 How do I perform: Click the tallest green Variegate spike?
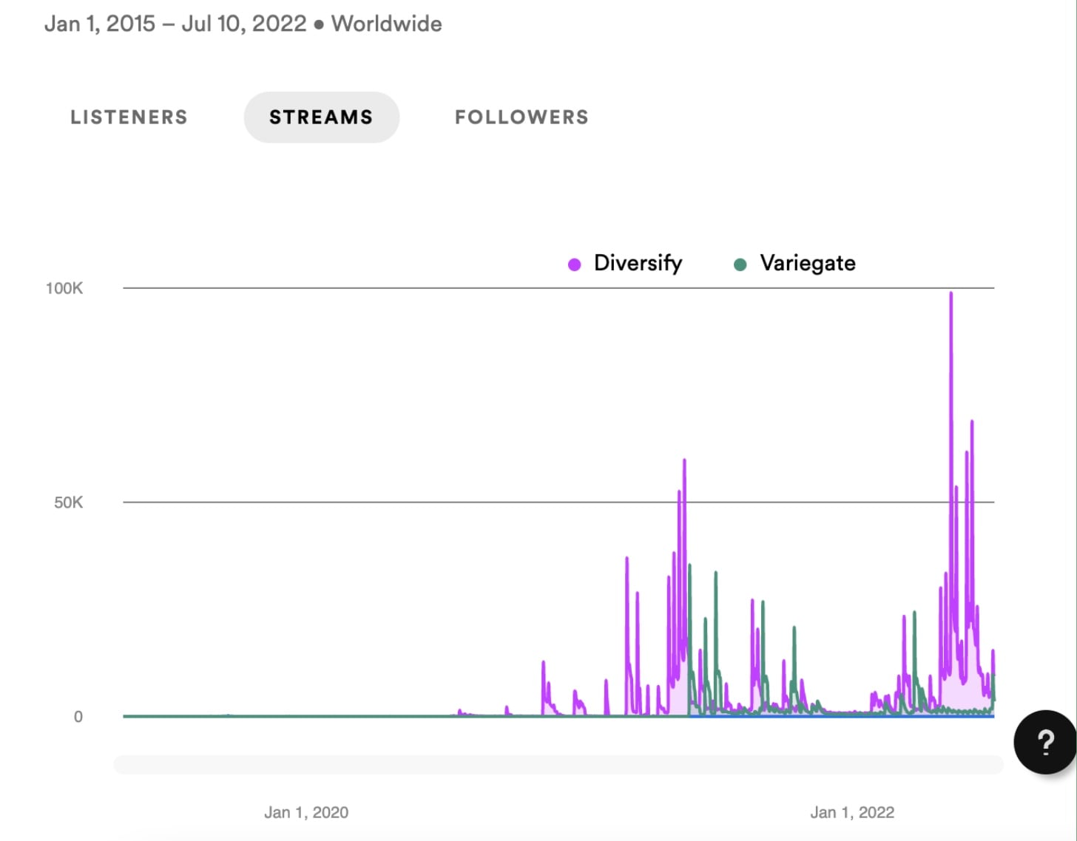point(689,567)
